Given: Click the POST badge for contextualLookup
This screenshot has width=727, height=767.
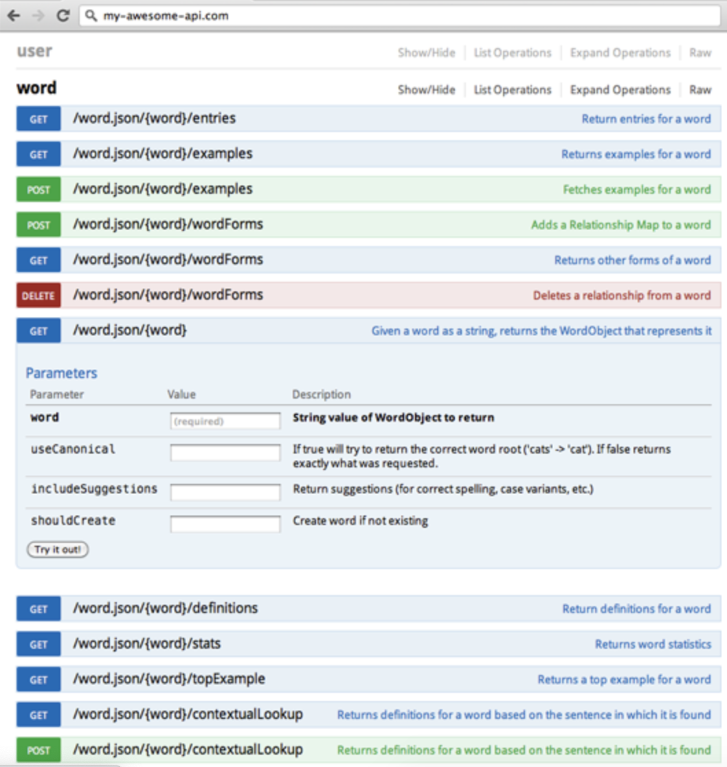Looking at the screenshot, I should (38, 751).
